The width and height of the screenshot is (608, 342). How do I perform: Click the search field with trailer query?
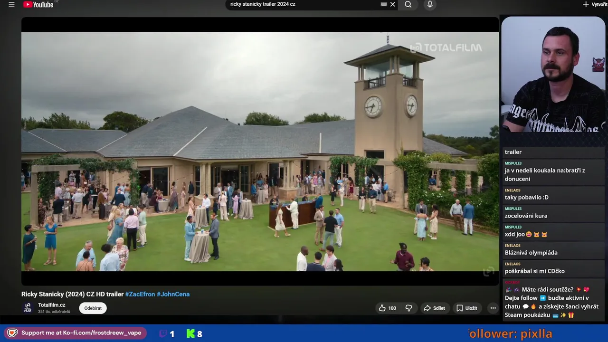[304, 4]
